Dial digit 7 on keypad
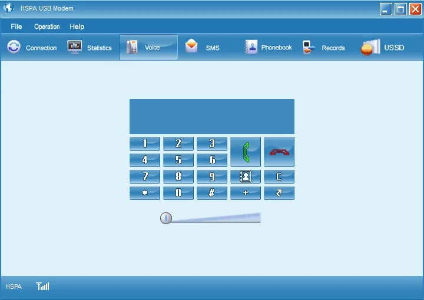Viewport: 424px width, 300px height. click(x=145, y=176)
